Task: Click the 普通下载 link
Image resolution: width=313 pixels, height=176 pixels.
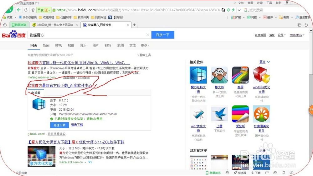Action: pos(77,125)
